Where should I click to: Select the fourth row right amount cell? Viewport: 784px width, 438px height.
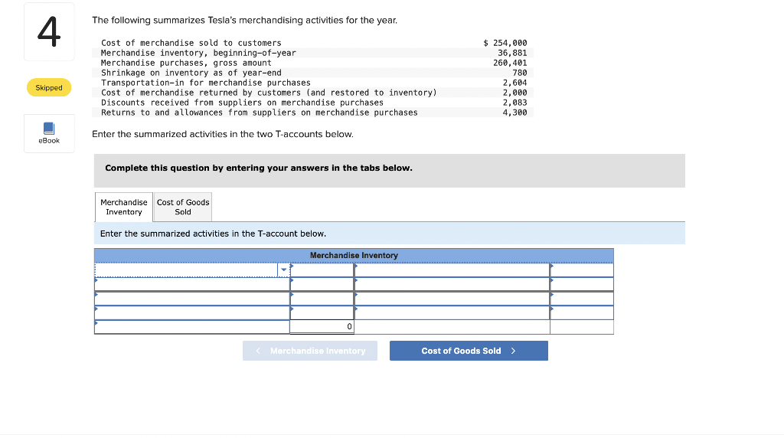click(x=582, y=313)
